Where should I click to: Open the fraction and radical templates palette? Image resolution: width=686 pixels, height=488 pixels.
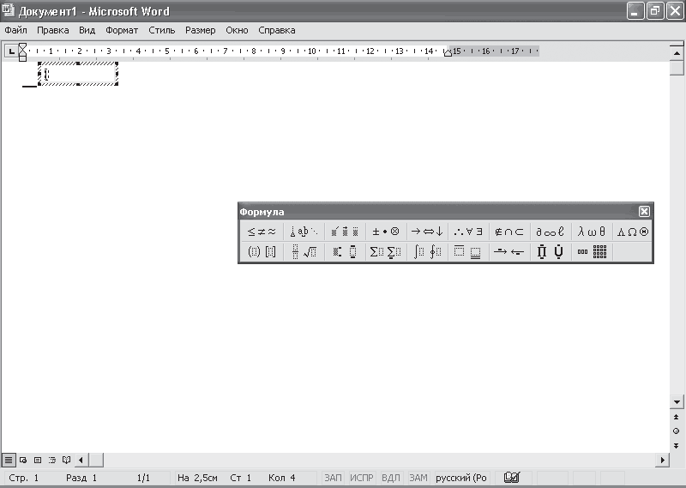[x=304, y=251]
